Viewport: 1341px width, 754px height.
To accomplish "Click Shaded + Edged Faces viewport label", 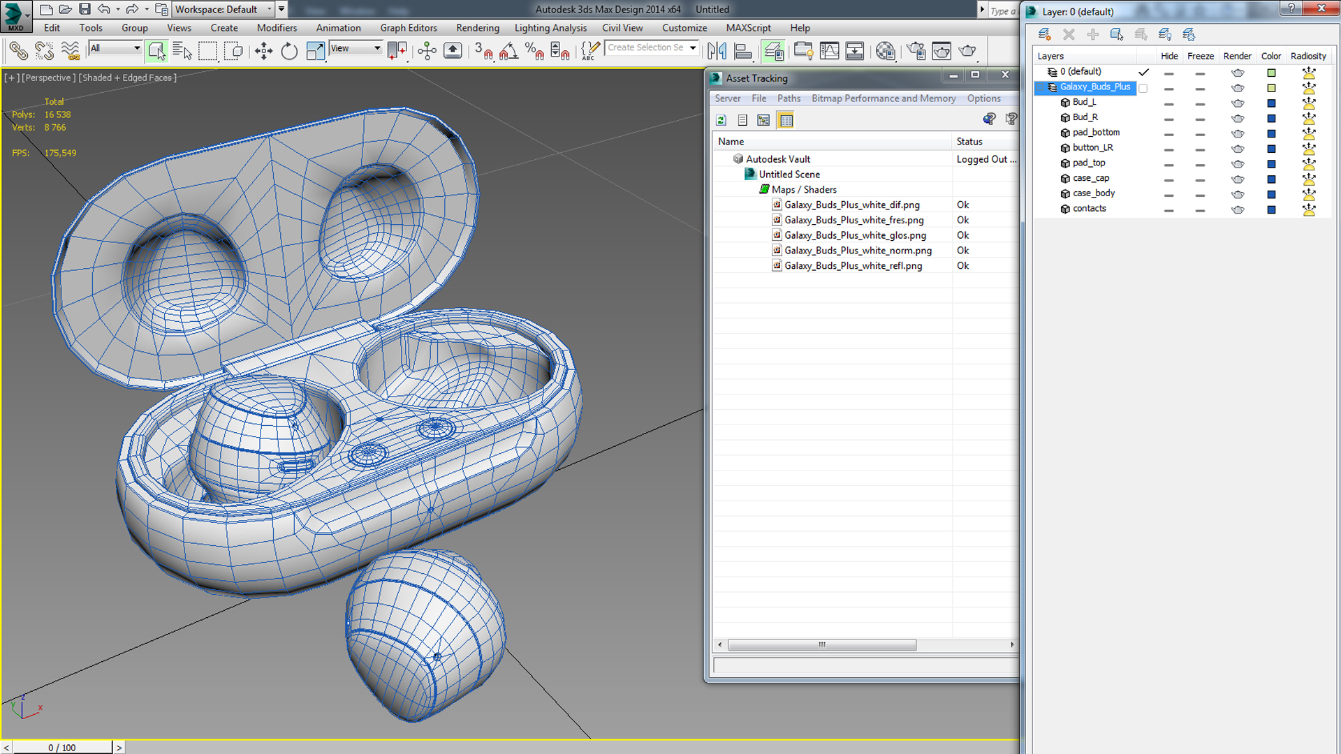I will click(x=127, y=77).
